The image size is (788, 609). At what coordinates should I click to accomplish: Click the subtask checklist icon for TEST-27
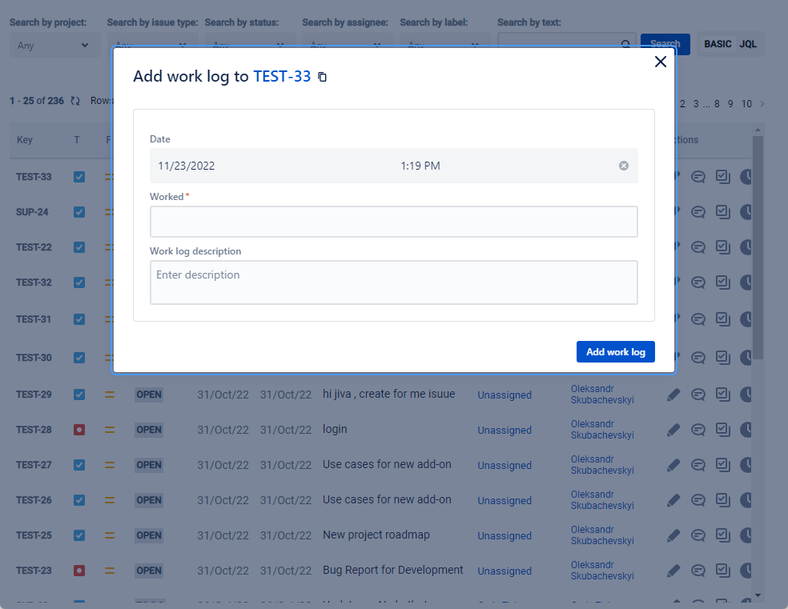click(x=722, y=465)
